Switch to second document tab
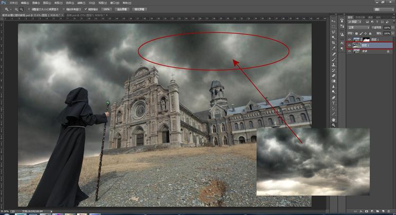The height and width of the screenshot is (215, 396). [86, 15]
